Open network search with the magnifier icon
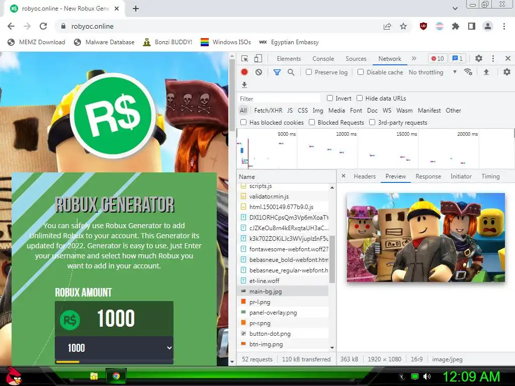Image resolution: width=515 pixels, height=386 pixels. click(291, 72)
